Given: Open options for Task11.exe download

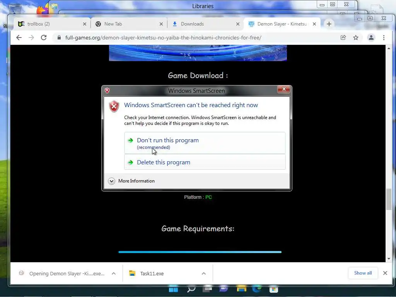Looking at the screenshot, I should 203,273.
